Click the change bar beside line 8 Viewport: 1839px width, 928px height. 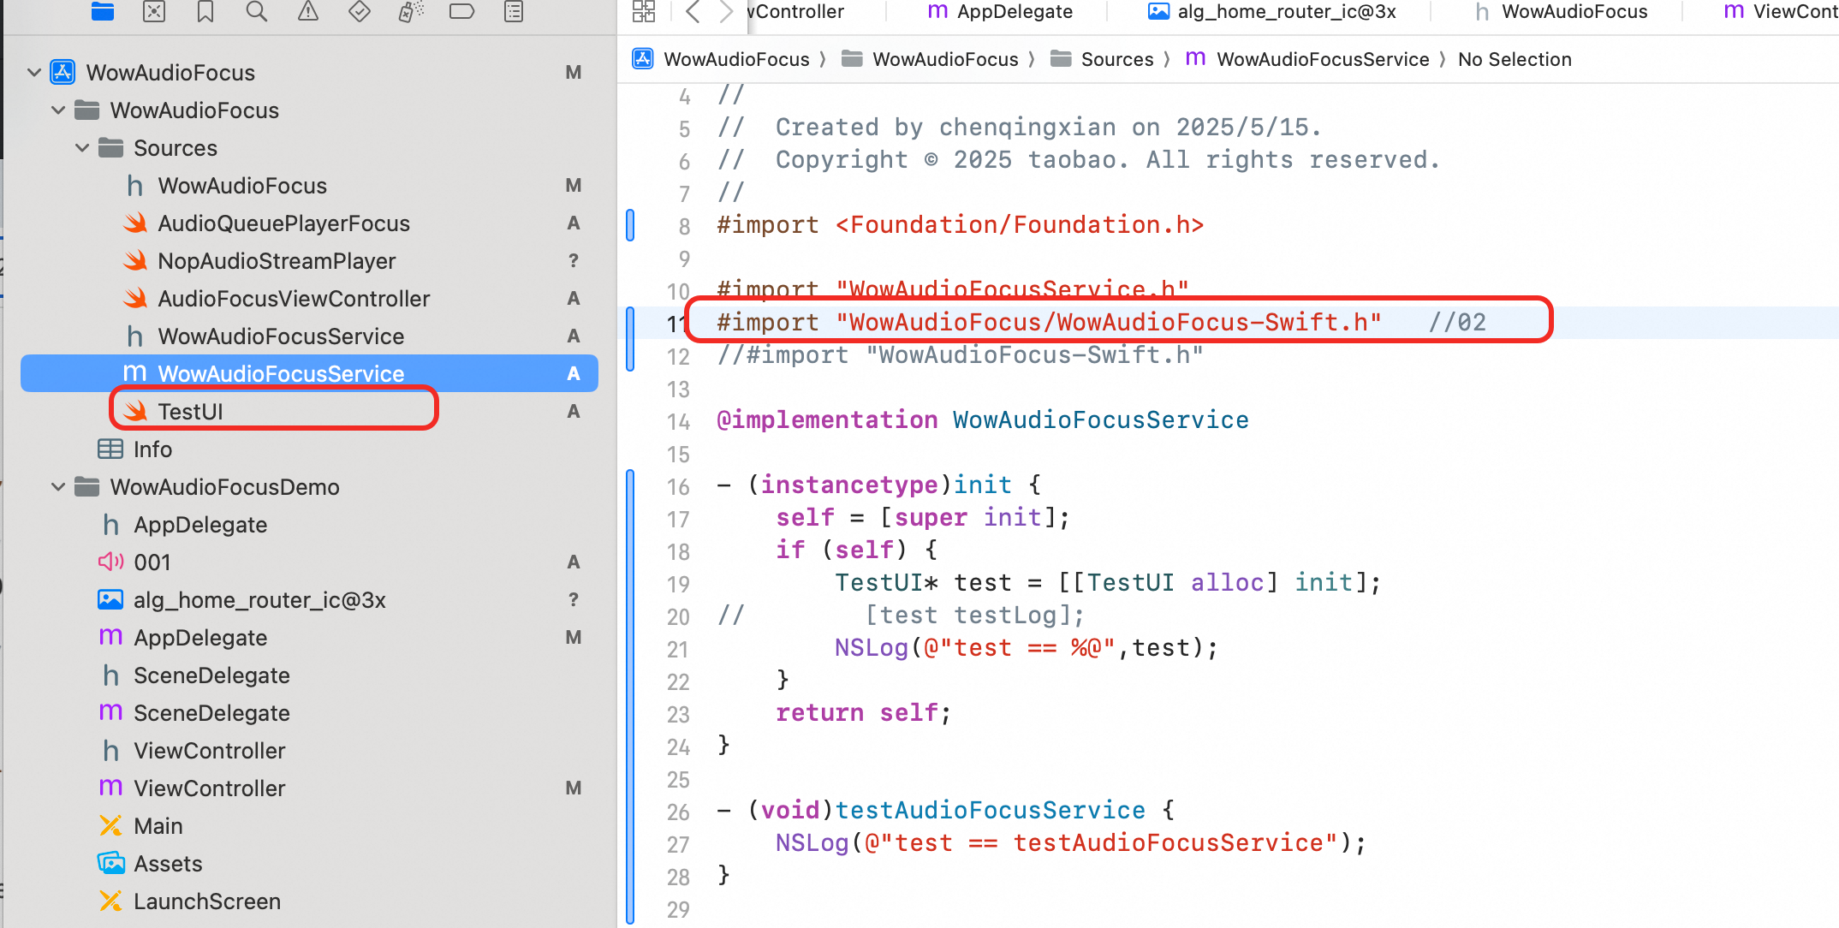click(x=631, y=225)
